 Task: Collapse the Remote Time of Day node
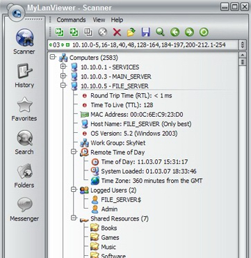pos(74,152)
